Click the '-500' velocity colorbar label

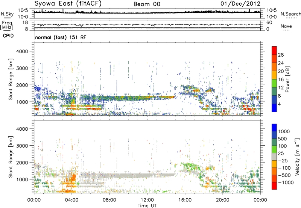click(x=284, y=175)
